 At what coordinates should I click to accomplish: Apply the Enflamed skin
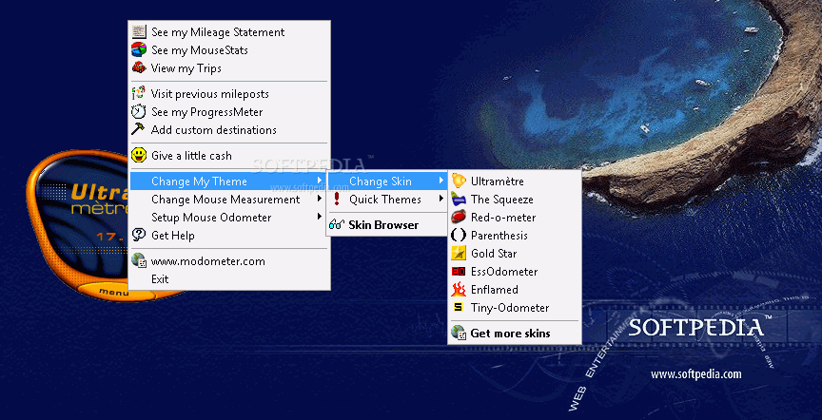(x=515, y=290)
